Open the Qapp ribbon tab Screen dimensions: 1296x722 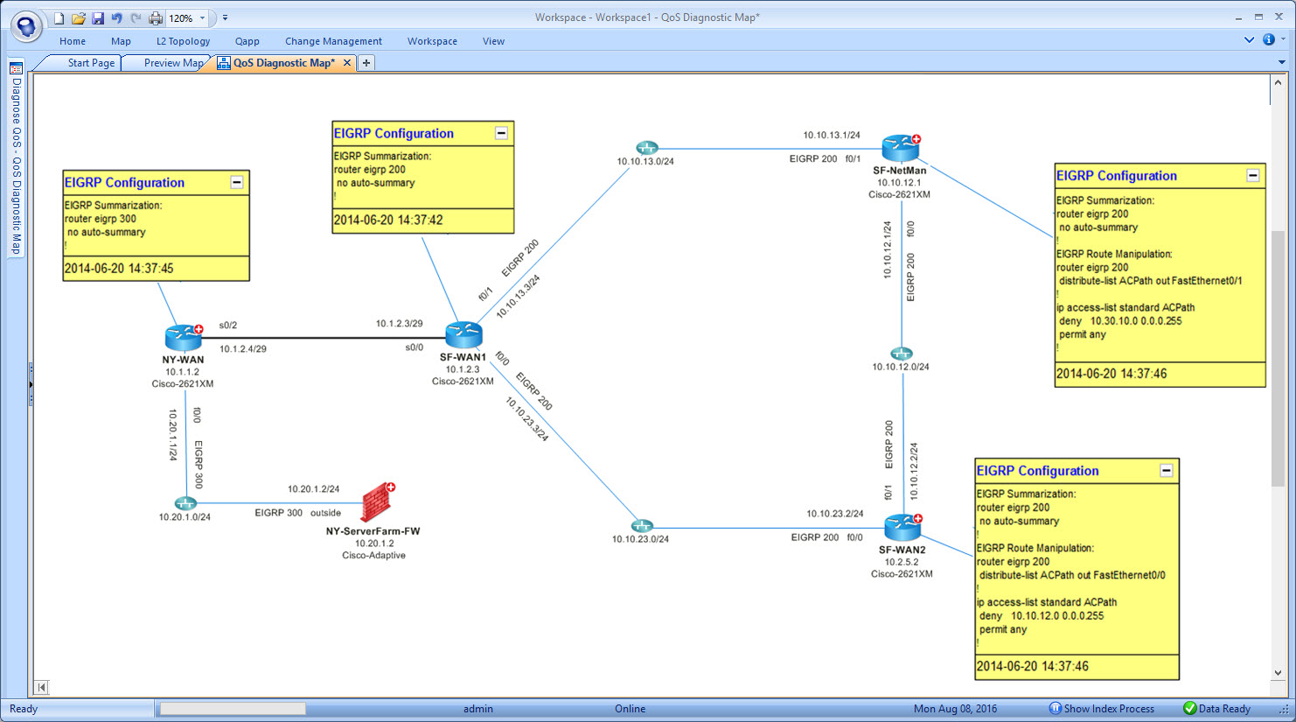point(247,41)
